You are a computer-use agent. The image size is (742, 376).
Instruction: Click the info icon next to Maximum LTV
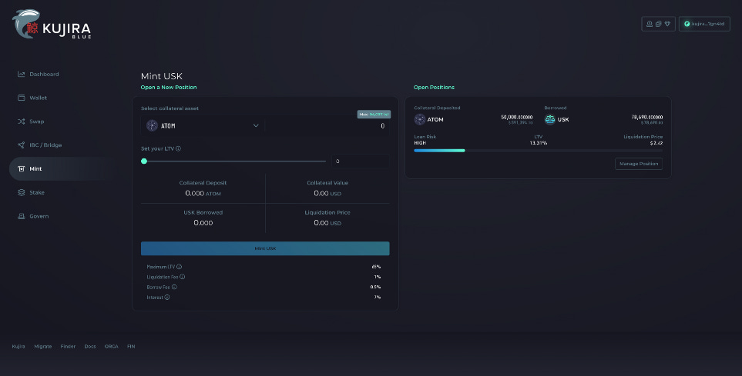(x=179, y=267)
